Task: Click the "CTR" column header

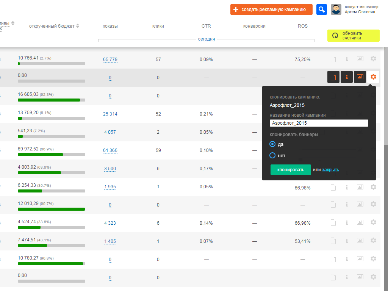Action: [206, 26]
